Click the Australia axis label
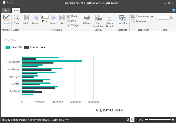 coord(15,91)
